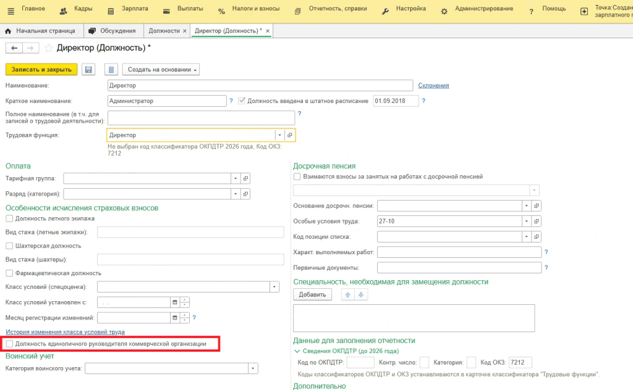Open the Отчетность, справки menu
The height and width of the screenshot is (390, 633).
coord(331,10)
